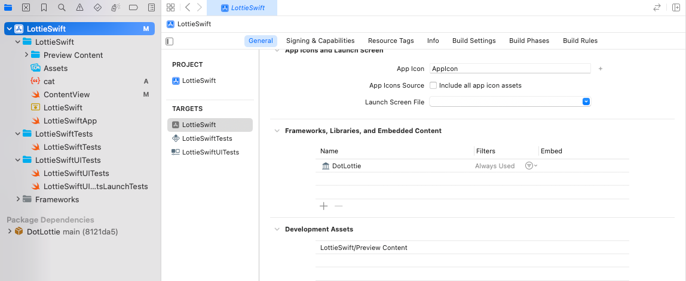The height and width of the screenshot is (281, 686).
Task: Select the DotLottie library row
Action: pyautogui.click(x=472, y=166)
